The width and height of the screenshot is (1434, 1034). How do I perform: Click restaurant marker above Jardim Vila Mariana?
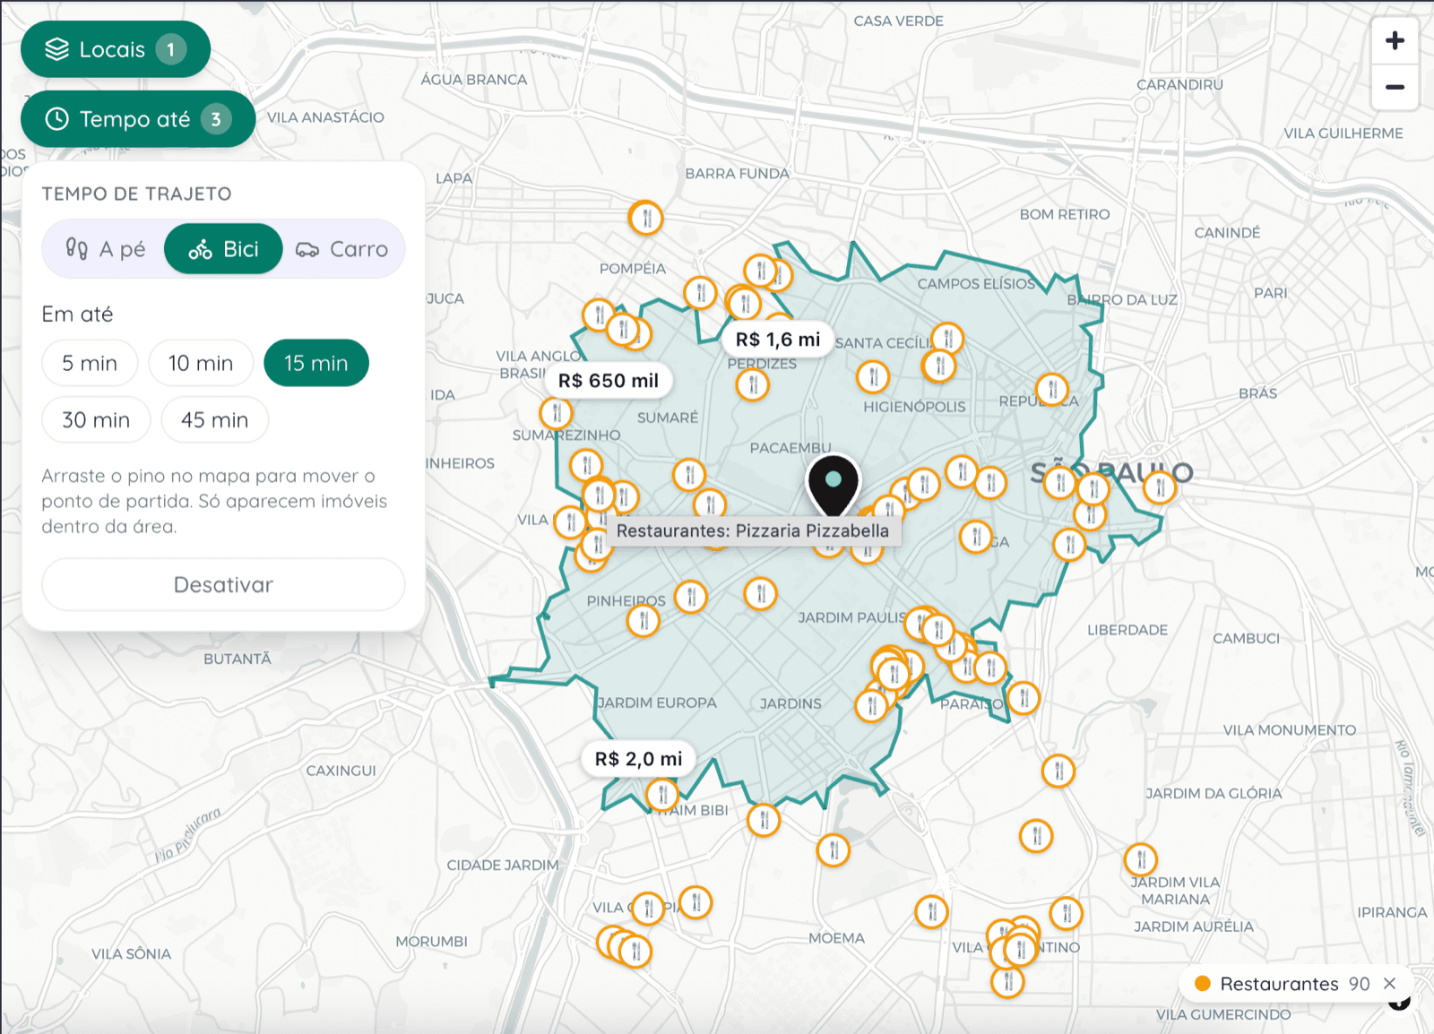[1141, 860]
